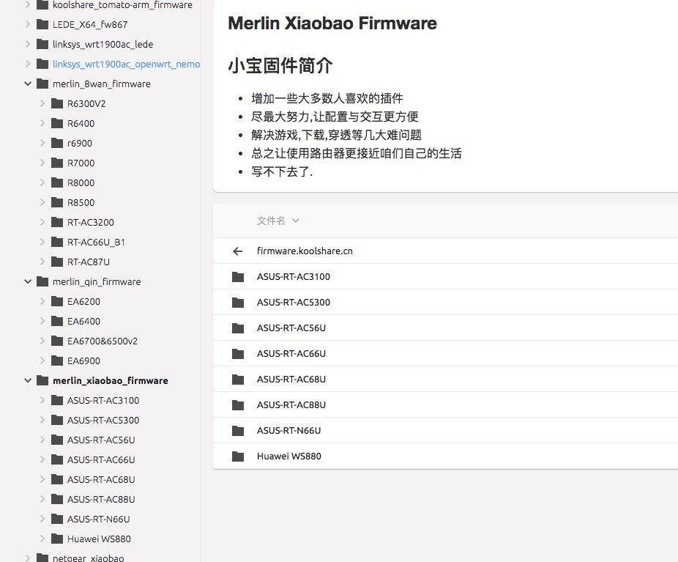The image size is (678, 562).
Task: Expand the linksys_wrt1900ac_openwrt_nemo tree node
Action: [x=28, y=64]
